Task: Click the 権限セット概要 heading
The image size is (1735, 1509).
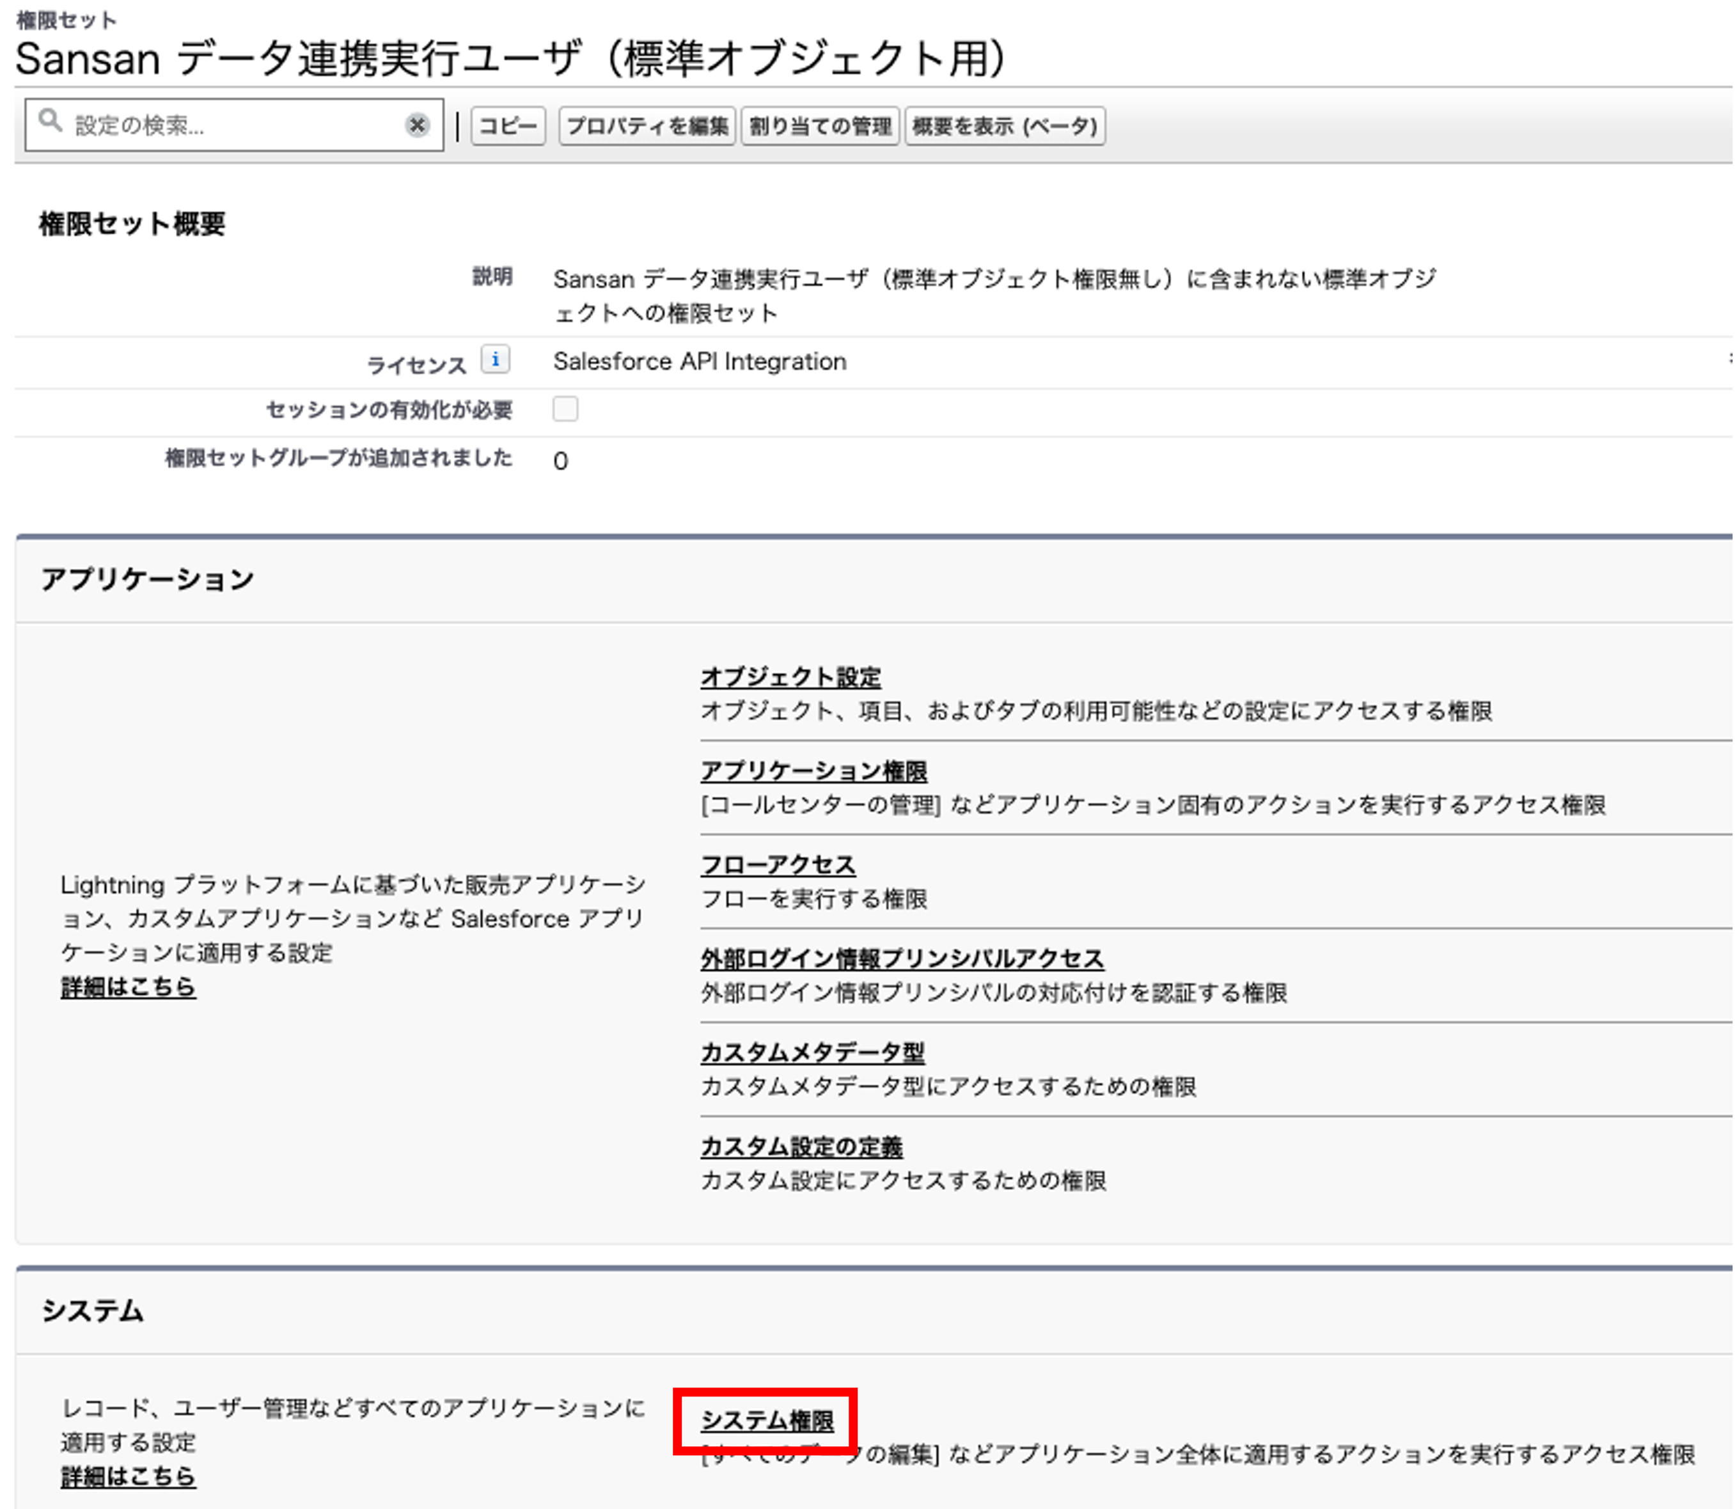Action: click(132, 224)
